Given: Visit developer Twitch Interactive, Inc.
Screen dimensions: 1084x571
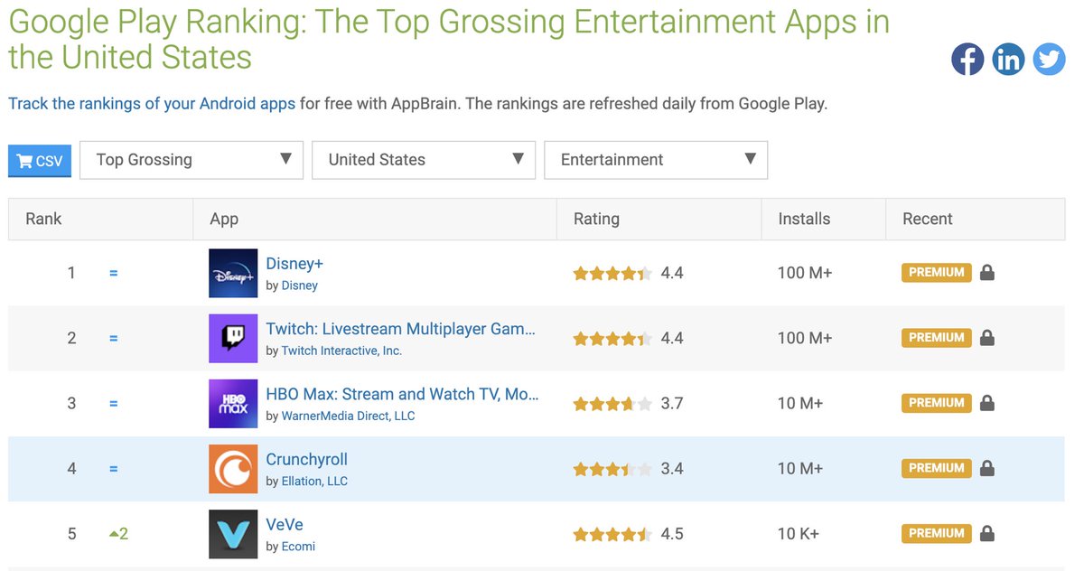Looking at the screenshot, I should pos(341,351).
